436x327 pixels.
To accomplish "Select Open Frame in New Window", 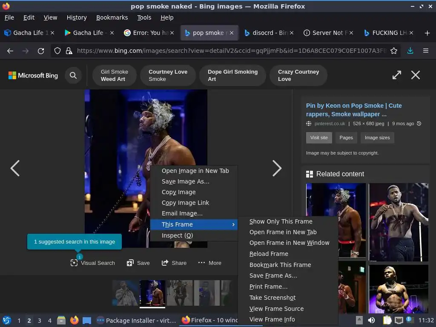I will click(288, 243).
